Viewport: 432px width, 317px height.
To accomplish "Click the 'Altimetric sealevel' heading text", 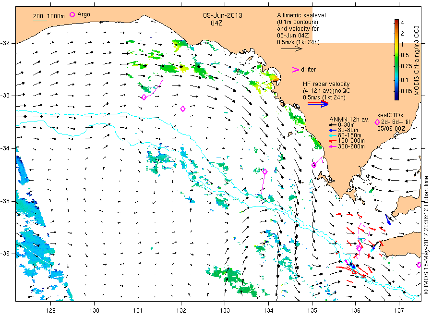I will 301,15.
